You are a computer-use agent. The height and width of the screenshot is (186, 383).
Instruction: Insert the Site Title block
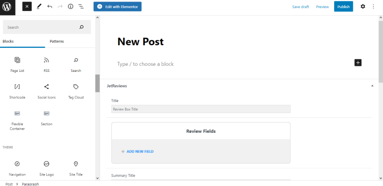click(x=76, y=168)
